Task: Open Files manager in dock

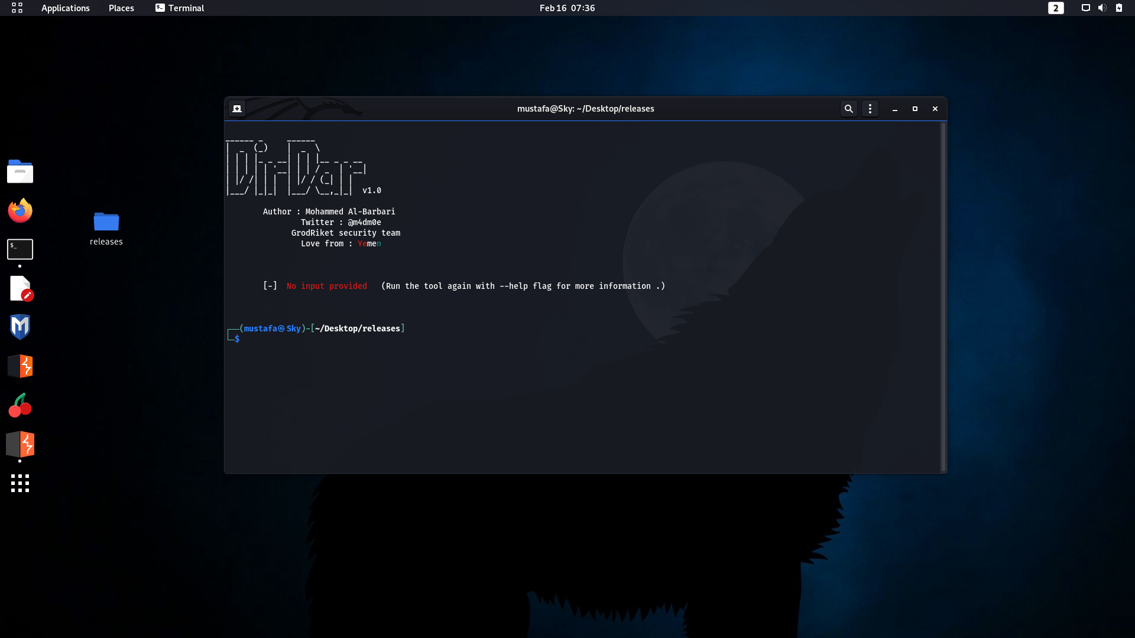Action: [20, 172]
